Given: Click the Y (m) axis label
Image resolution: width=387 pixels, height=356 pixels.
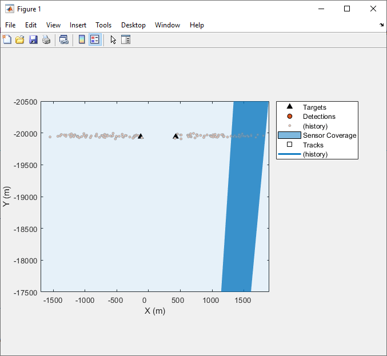Looking at the screenshot, I should click(x=7, y=197).
